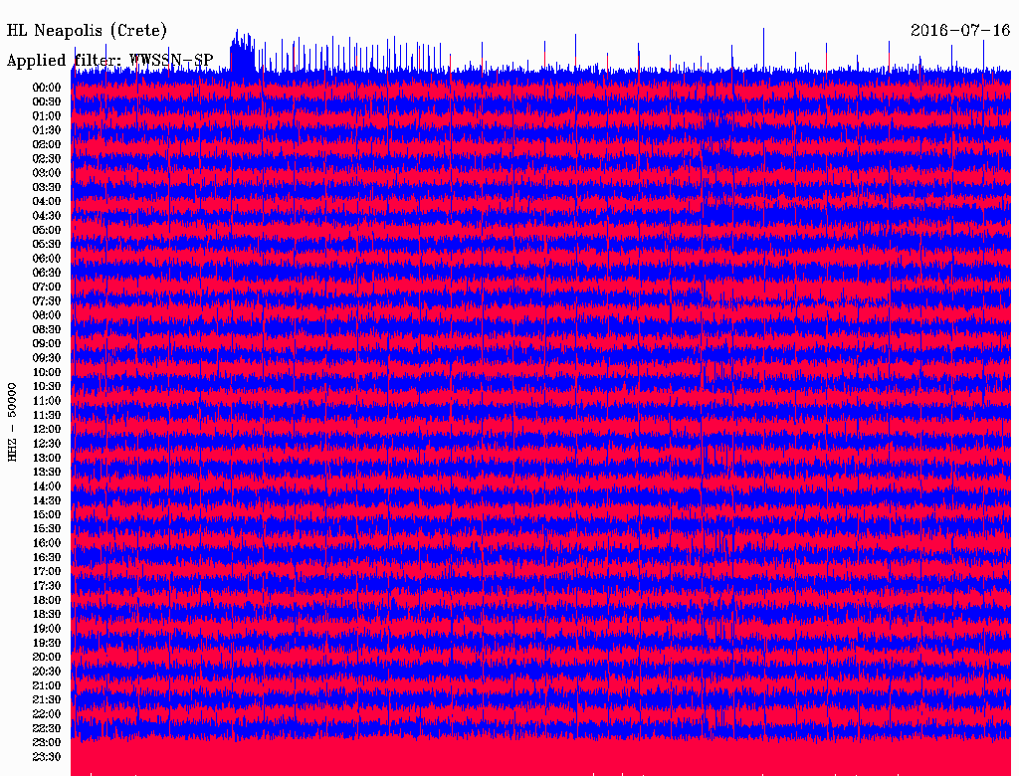1019x776 pixels.
Task: Select the 10:00 time row label
Action: point(47,372)
